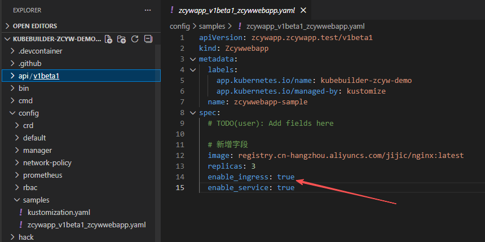Collapse the samples folder

[17, 200]
